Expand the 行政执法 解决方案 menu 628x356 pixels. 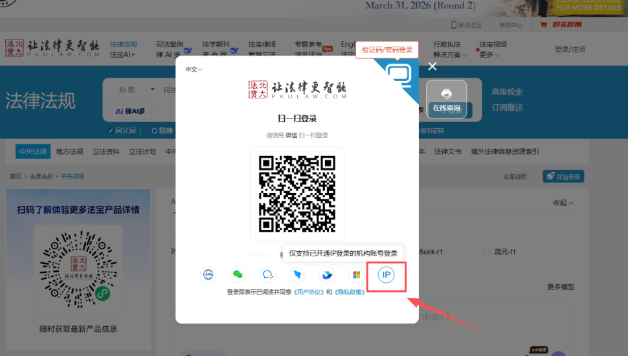point(450,55)
